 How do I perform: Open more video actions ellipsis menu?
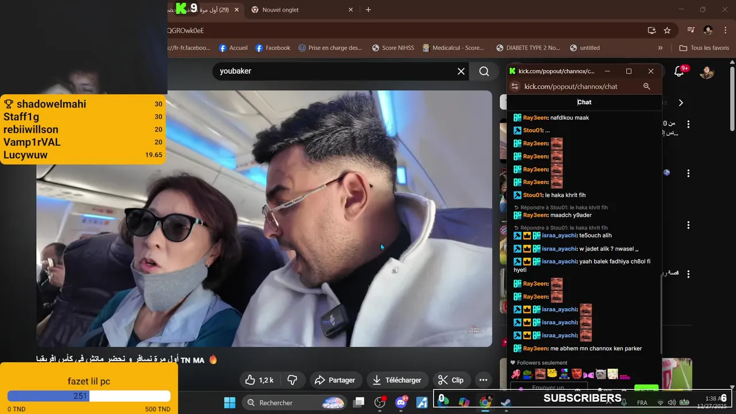coord(483,380)
